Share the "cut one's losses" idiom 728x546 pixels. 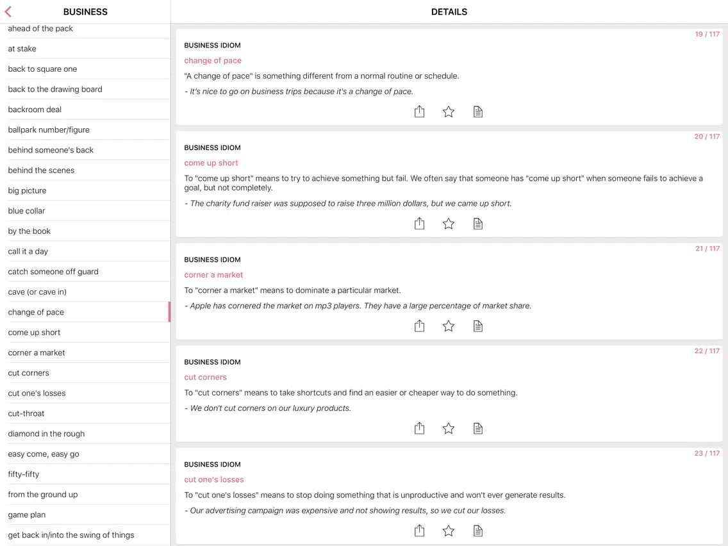(419, 531)
